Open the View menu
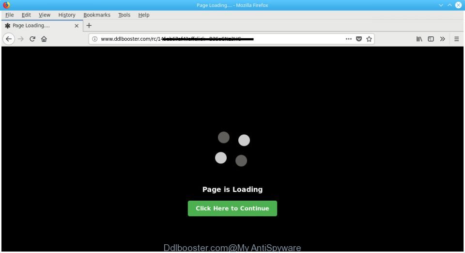Screen dimensions: 465x253 pos(45,15)
